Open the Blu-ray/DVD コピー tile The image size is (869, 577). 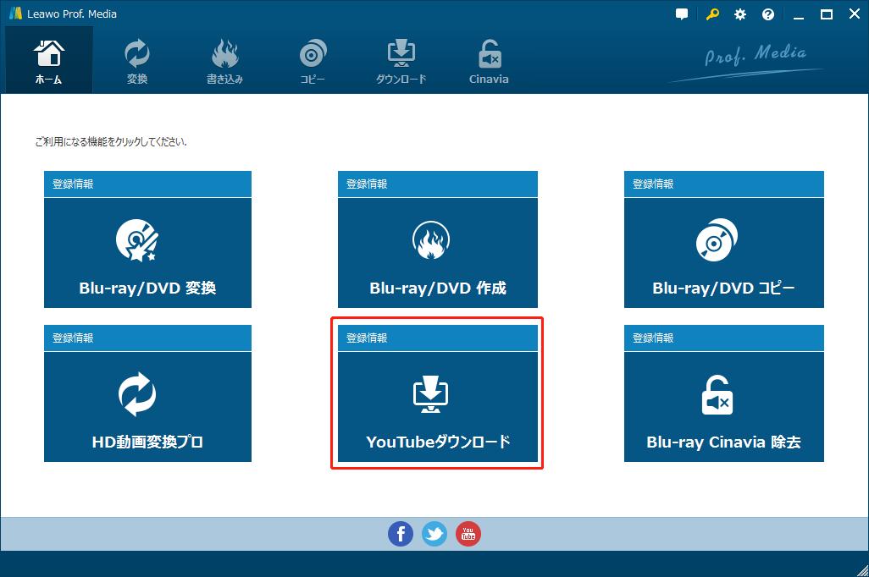pyautogui.click(x=723, y=252)
